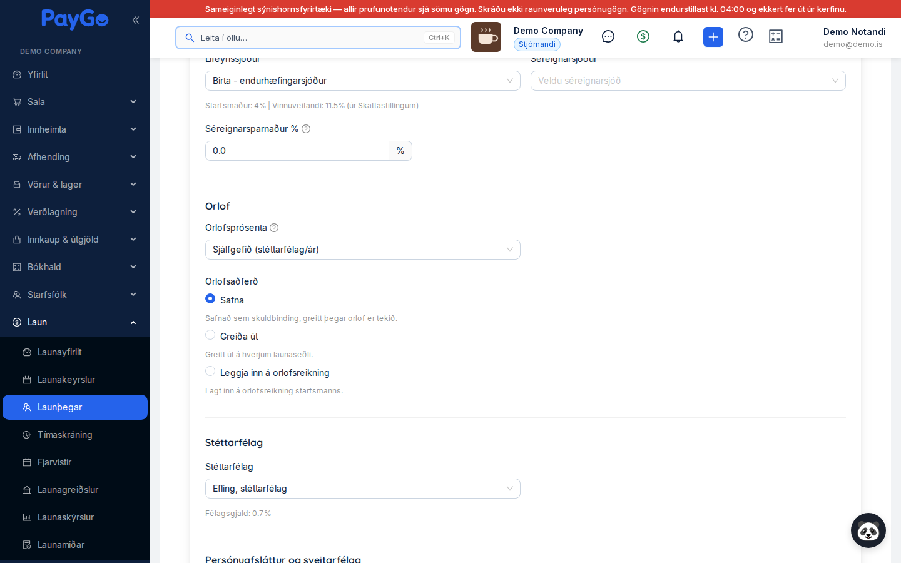Open Demo Notandi user profile
Screen dimensions: 901x563
click(854, 38)
